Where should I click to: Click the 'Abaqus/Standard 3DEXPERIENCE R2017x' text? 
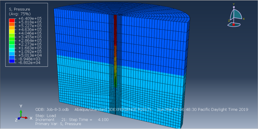(x=114, y=109)
